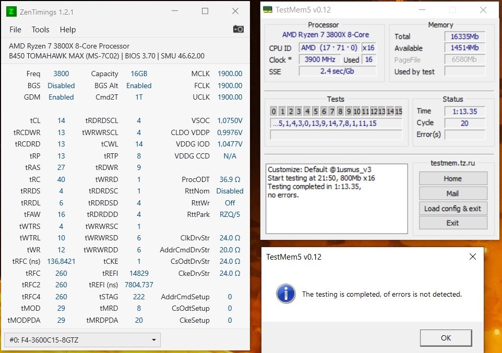Select test number 0 box

[x=273, y=112]
